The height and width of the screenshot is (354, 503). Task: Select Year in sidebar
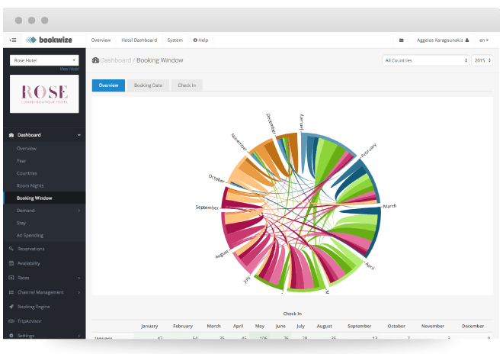[x=21, y=161]
